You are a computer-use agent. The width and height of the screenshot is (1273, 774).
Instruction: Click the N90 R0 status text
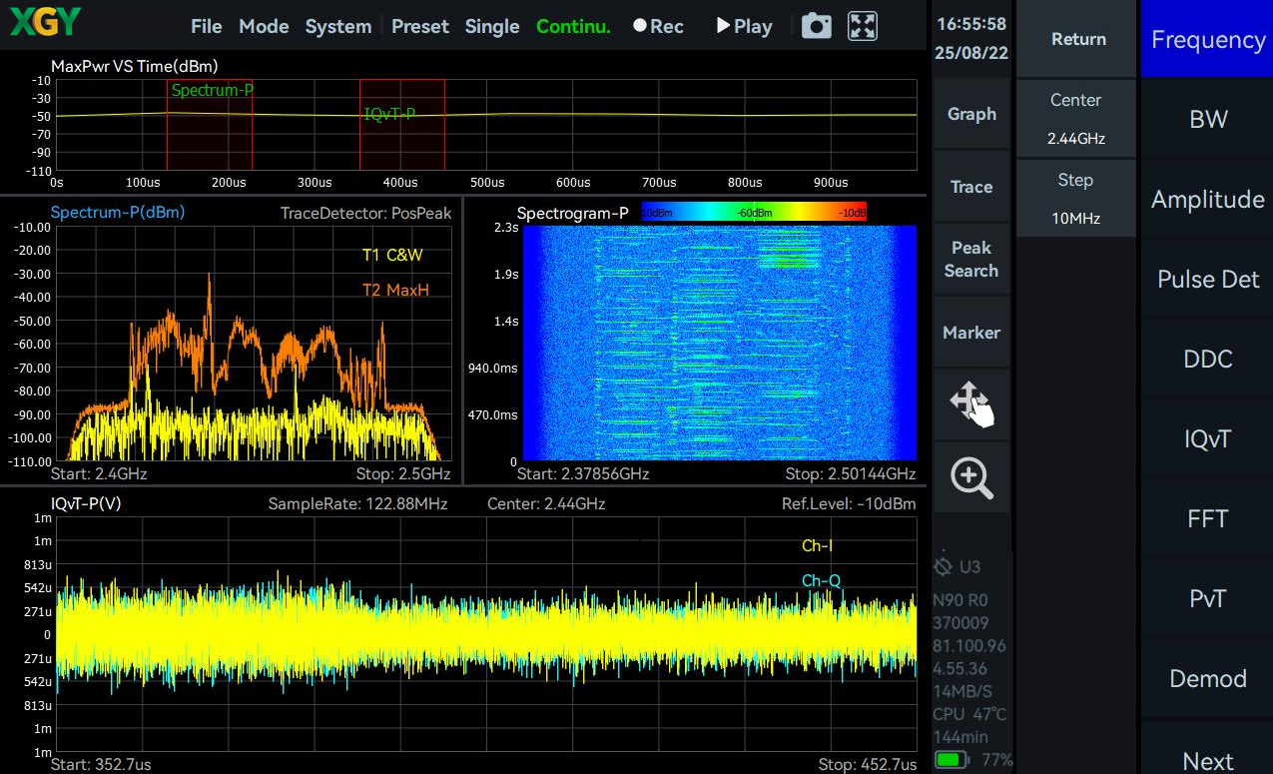pyautogui.click(x=959, y=600)
